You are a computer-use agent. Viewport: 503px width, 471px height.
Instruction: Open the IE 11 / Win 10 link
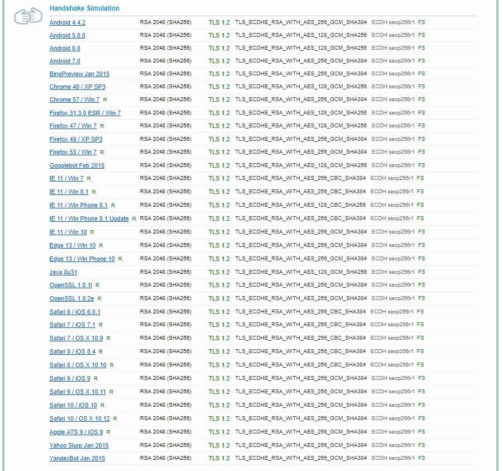click(x=68, y=232)
